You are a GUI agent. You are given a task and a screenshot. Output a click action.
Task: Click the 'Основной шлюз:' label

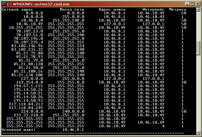pyautogui.click(x=18, y=130)
